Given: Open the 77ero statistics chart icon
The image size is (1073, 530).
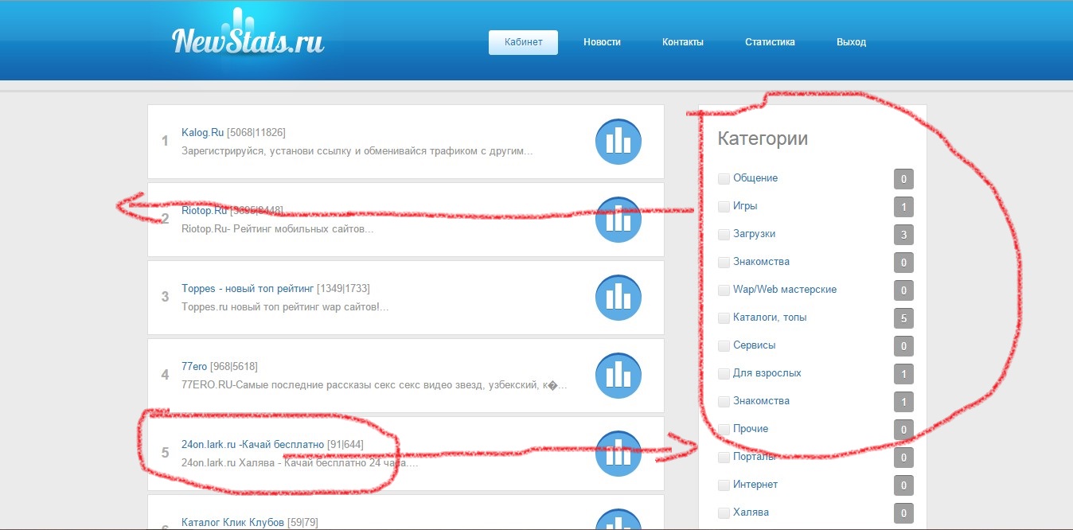Looking at the screenshot, I should pyautogui.click(x=618, y=376).
